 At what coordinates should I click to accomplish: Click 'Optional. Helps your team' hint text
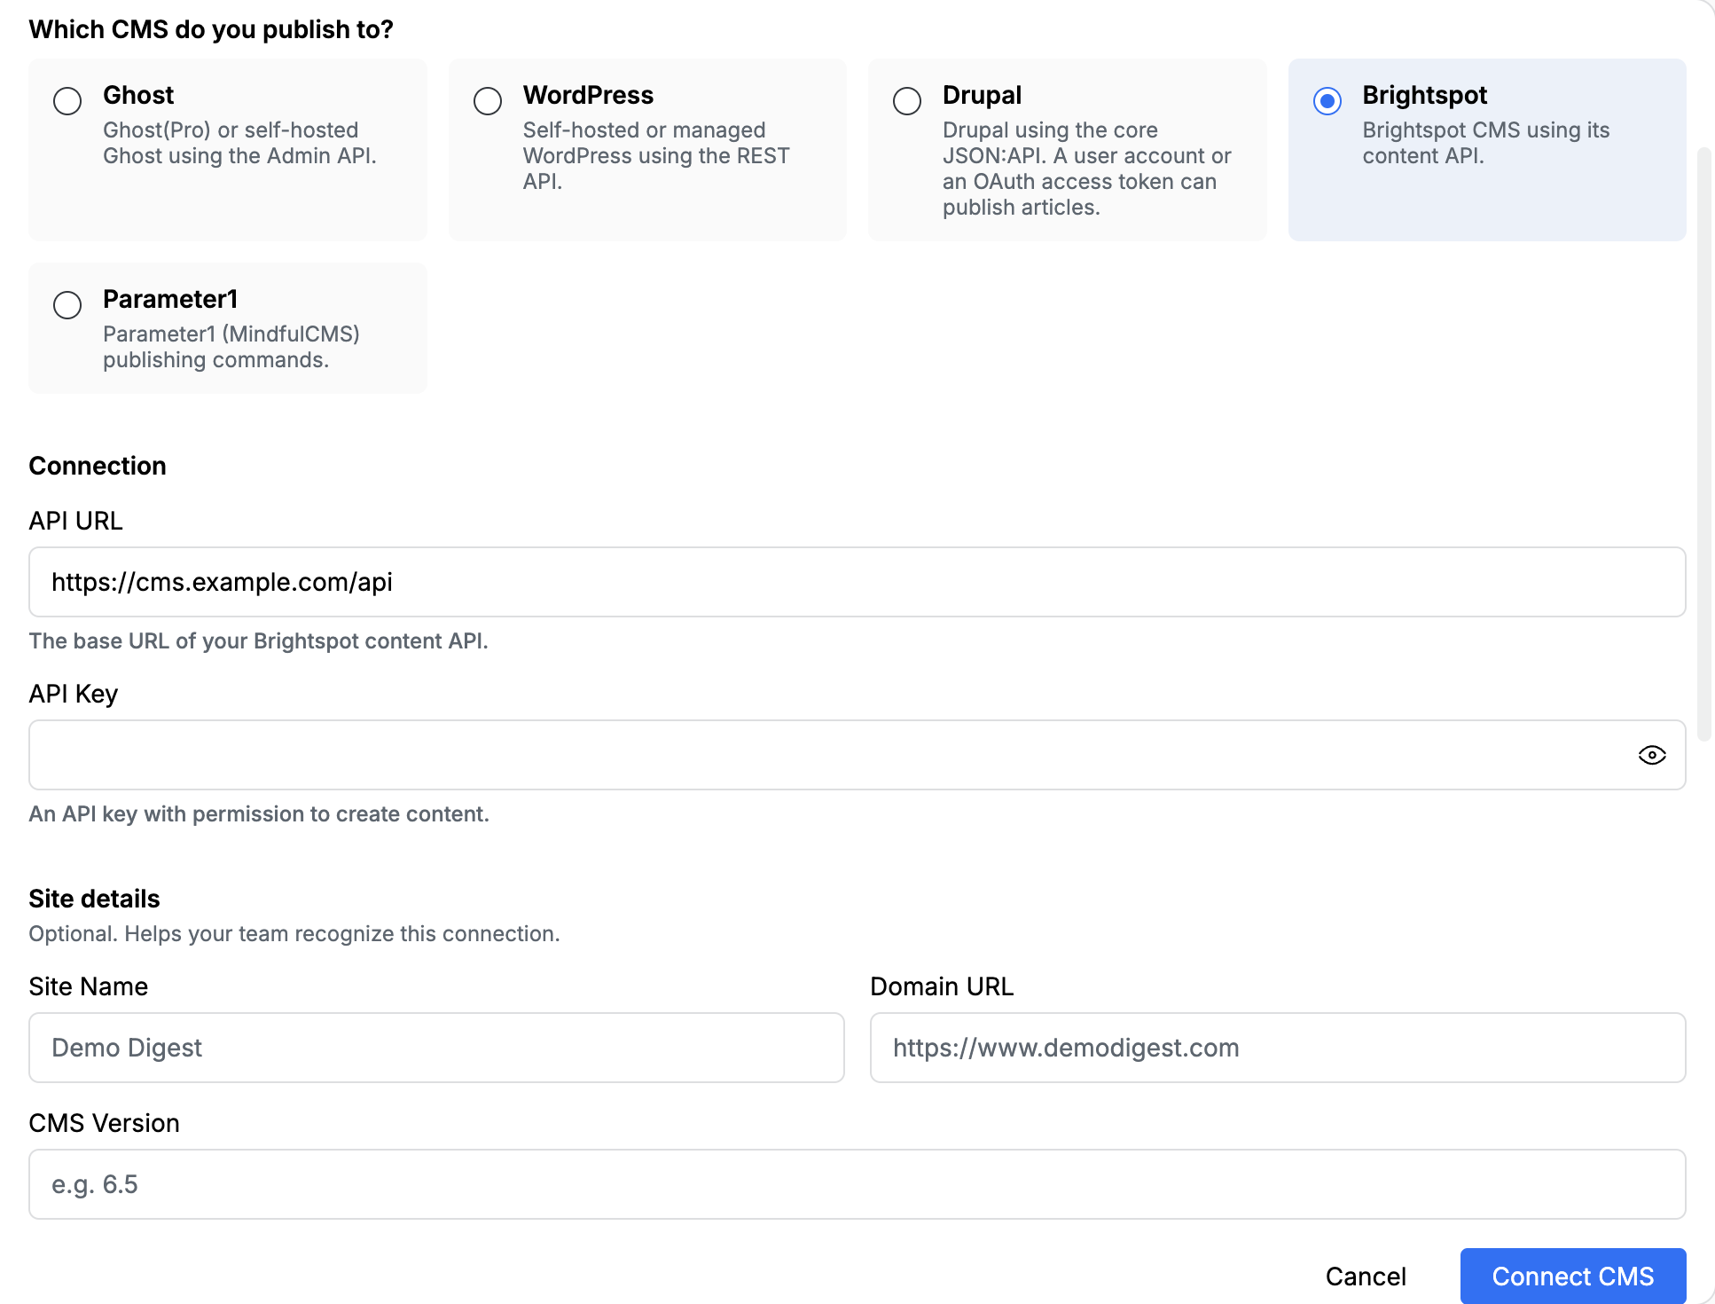coord(294,934)
